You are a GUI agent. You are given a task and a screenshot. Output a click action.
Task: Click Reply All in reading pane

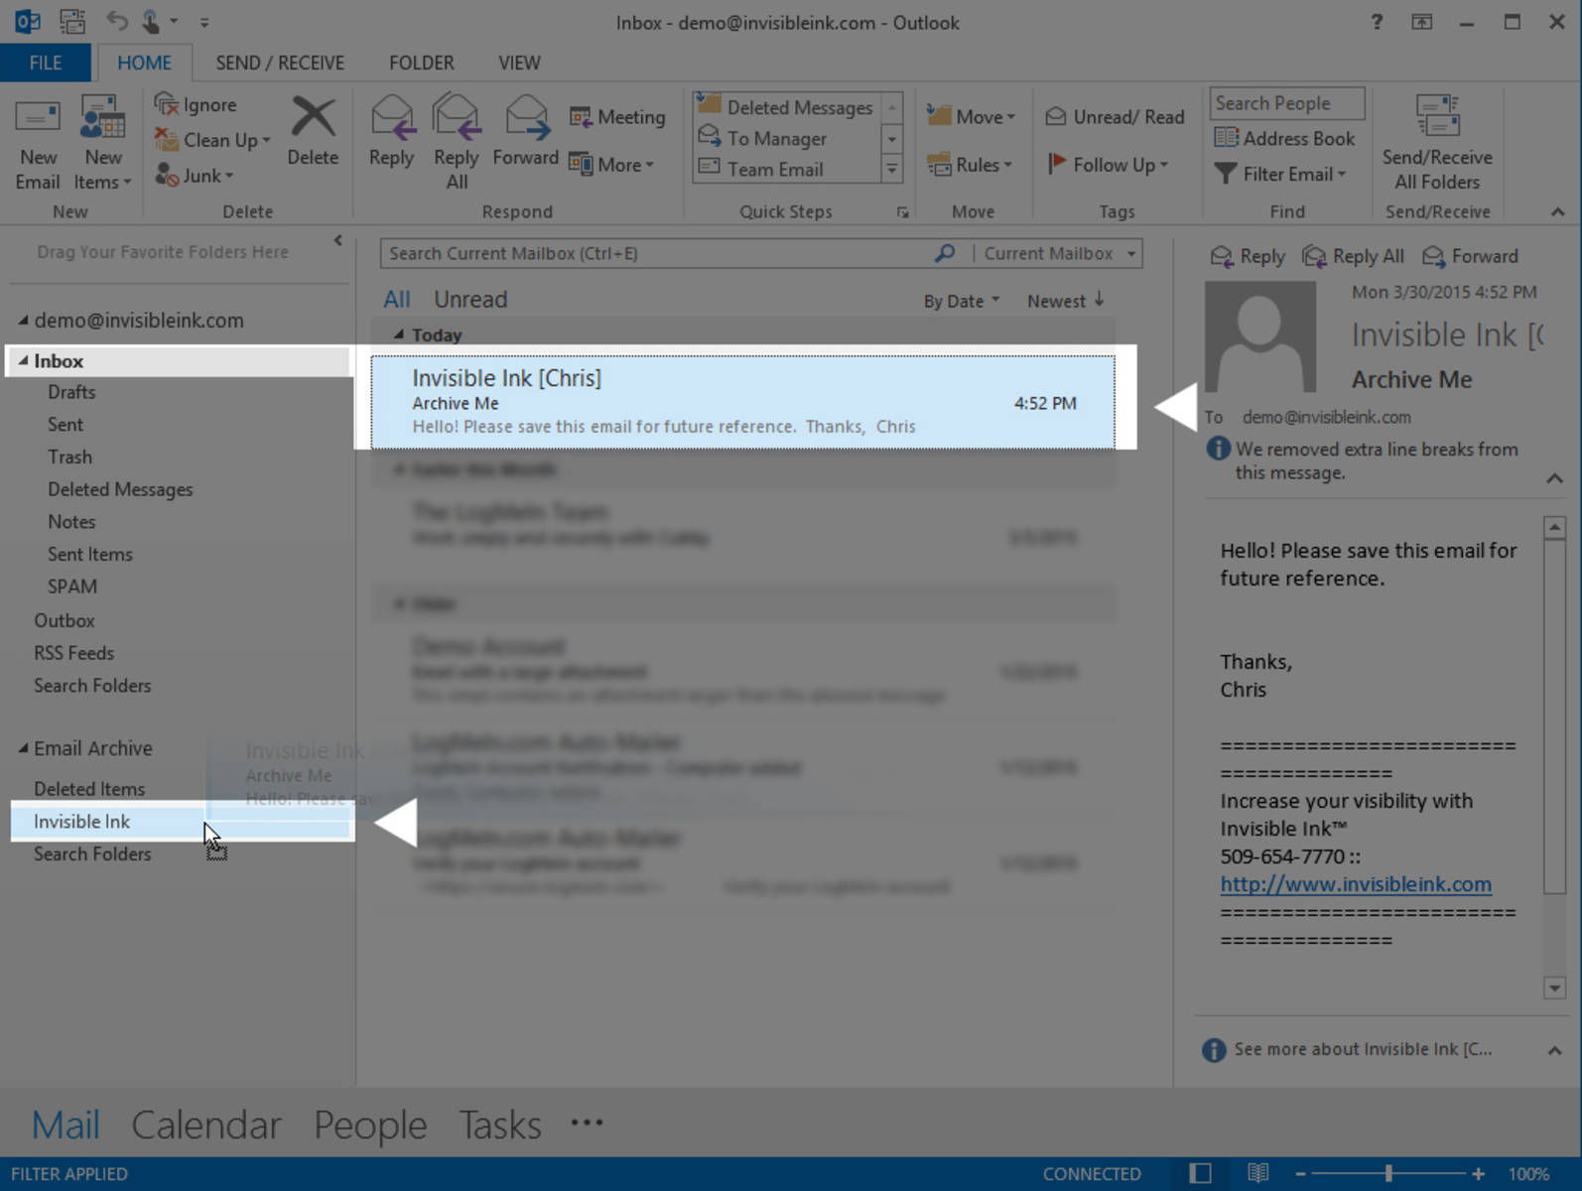tap(1353, 256)
